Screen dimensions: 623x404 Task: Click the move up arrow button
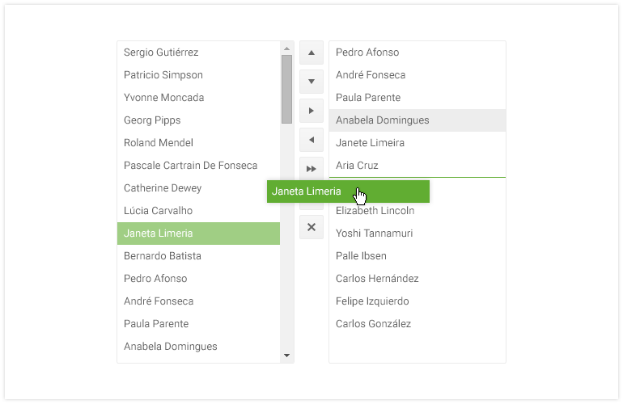coord(311,53)
